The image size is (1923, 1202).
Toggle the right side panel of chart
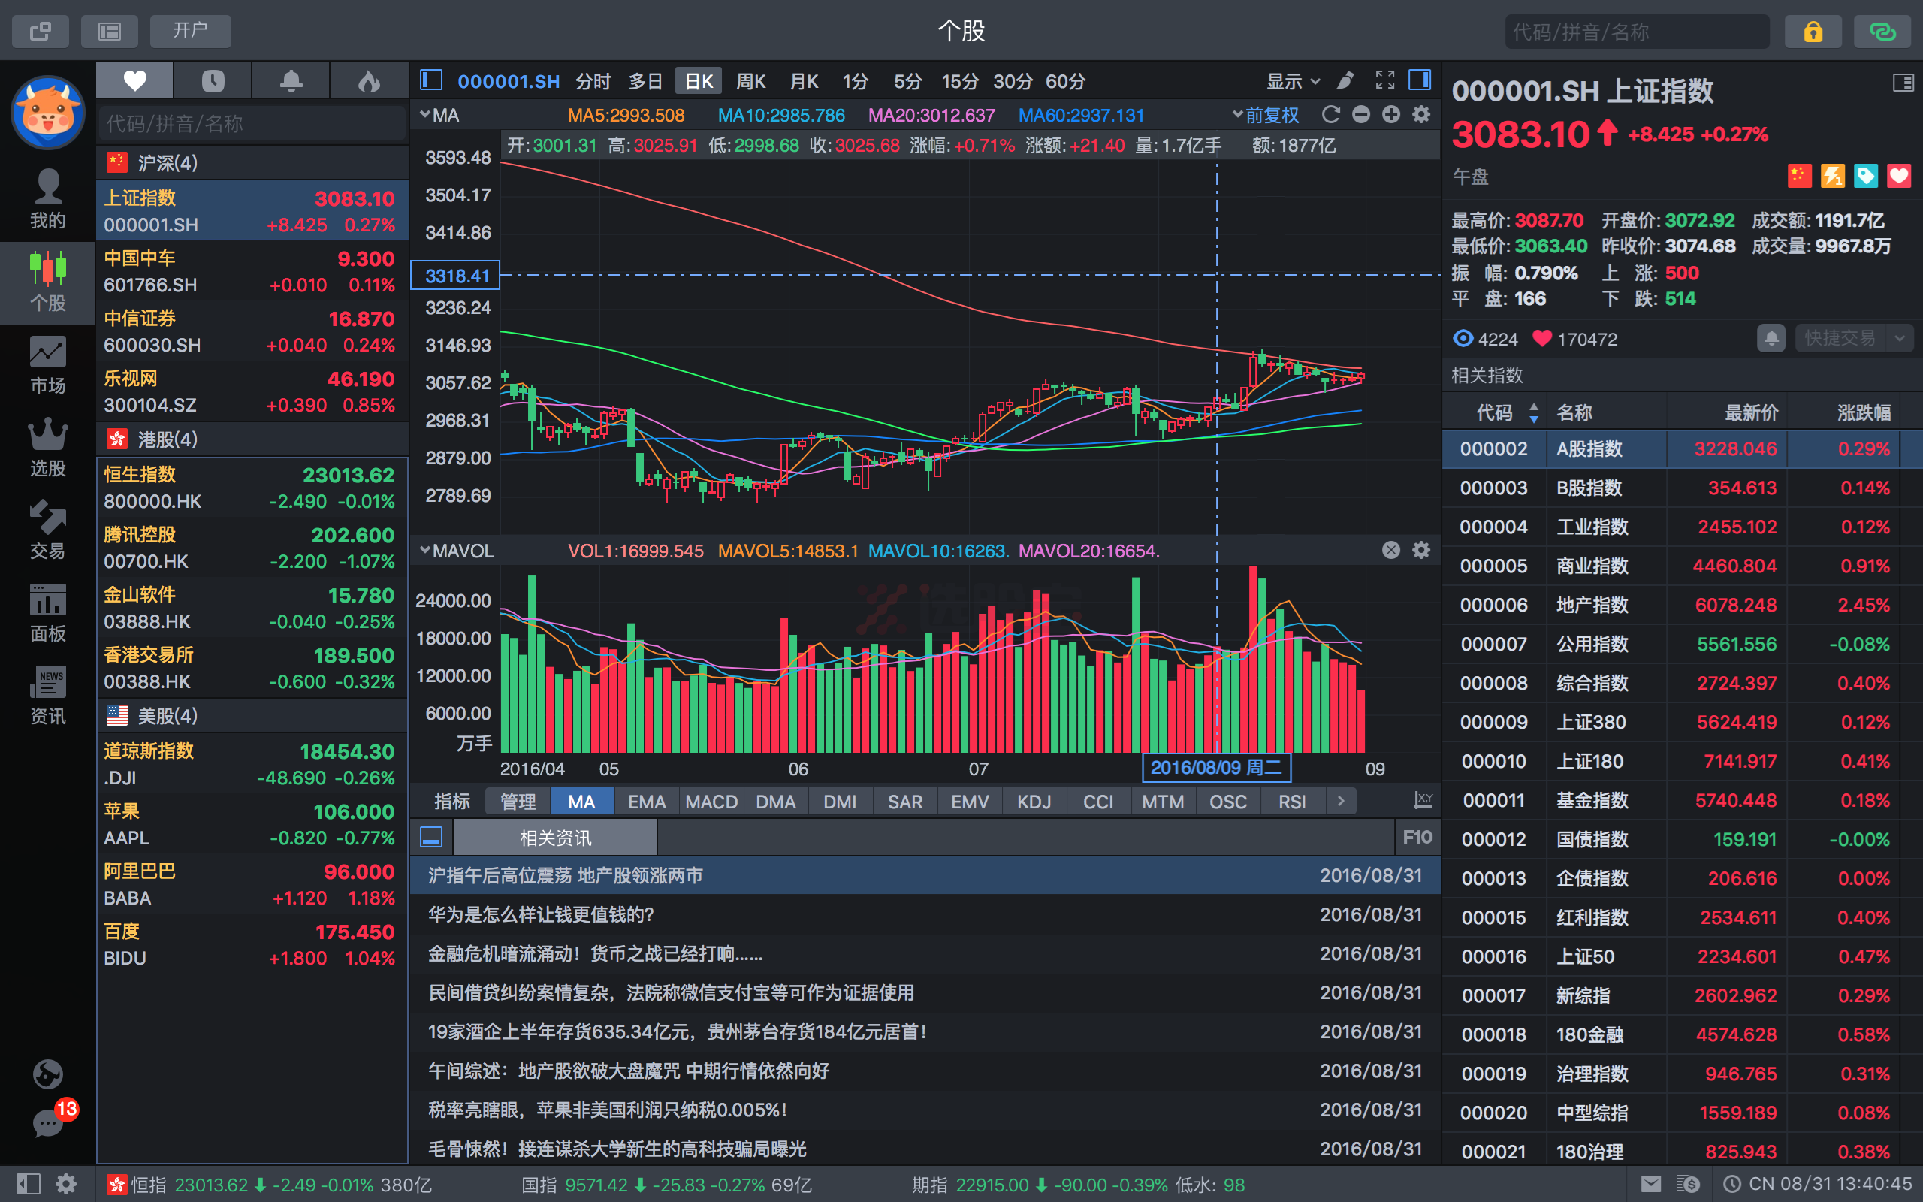[x=1420, y=80]
